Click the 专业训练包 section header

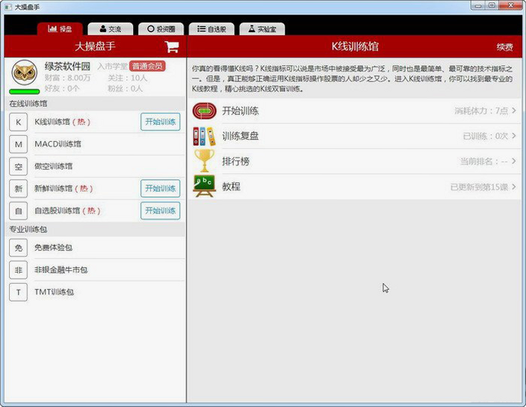(28, 229)
